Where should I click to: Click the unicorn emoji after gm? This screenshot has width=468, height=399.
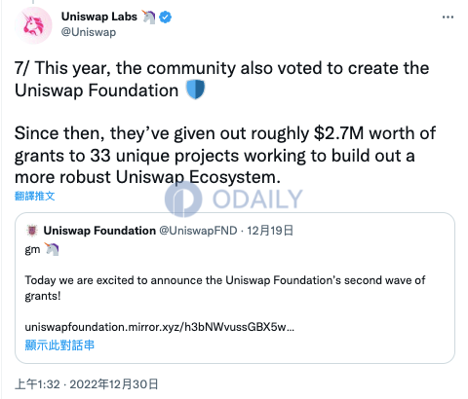(x=52, y=249)
